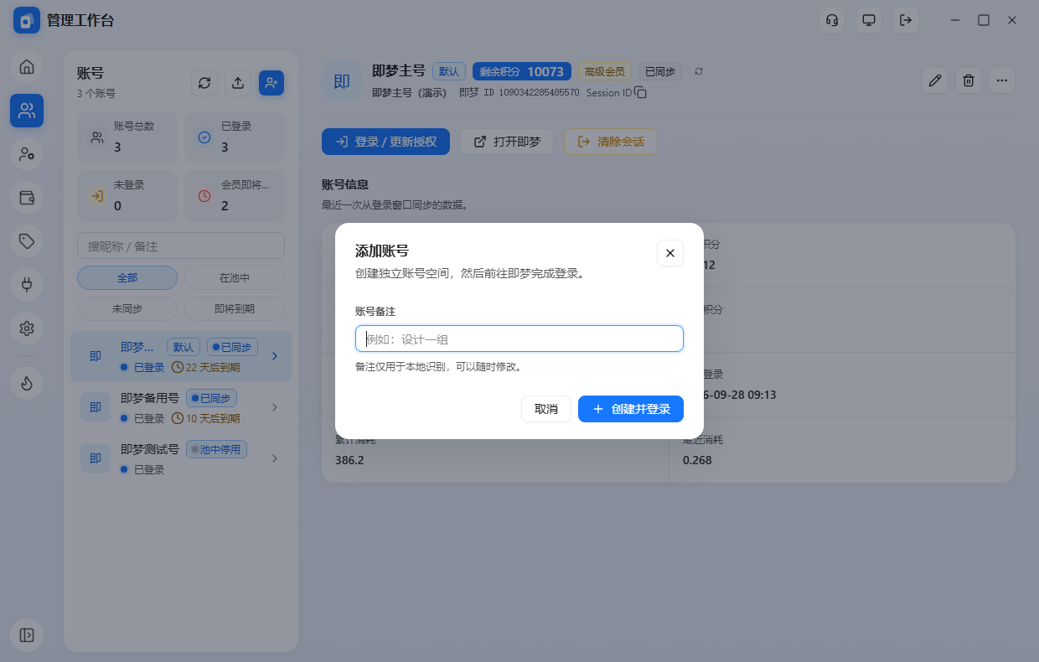The image size is (1039, 662).
Task: Select the 在池中 filter
Action: [235, 277]
